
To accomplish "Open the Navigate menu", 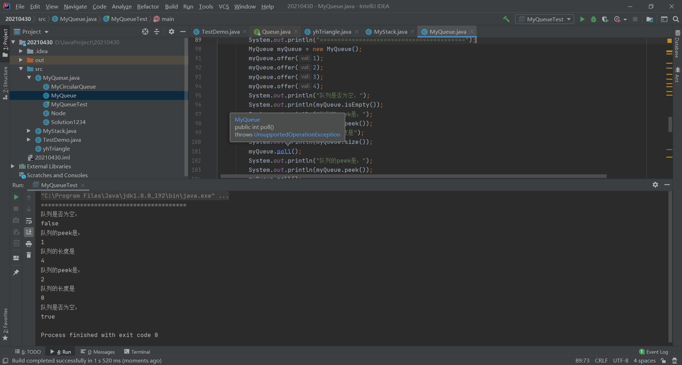I will 75,6.
